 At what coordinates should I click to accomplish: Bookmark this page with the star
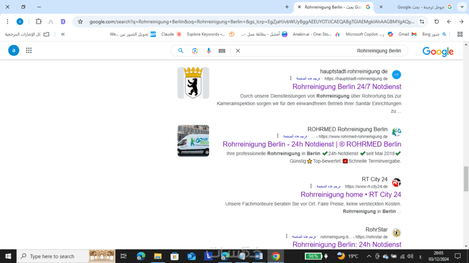coord(80,22)
